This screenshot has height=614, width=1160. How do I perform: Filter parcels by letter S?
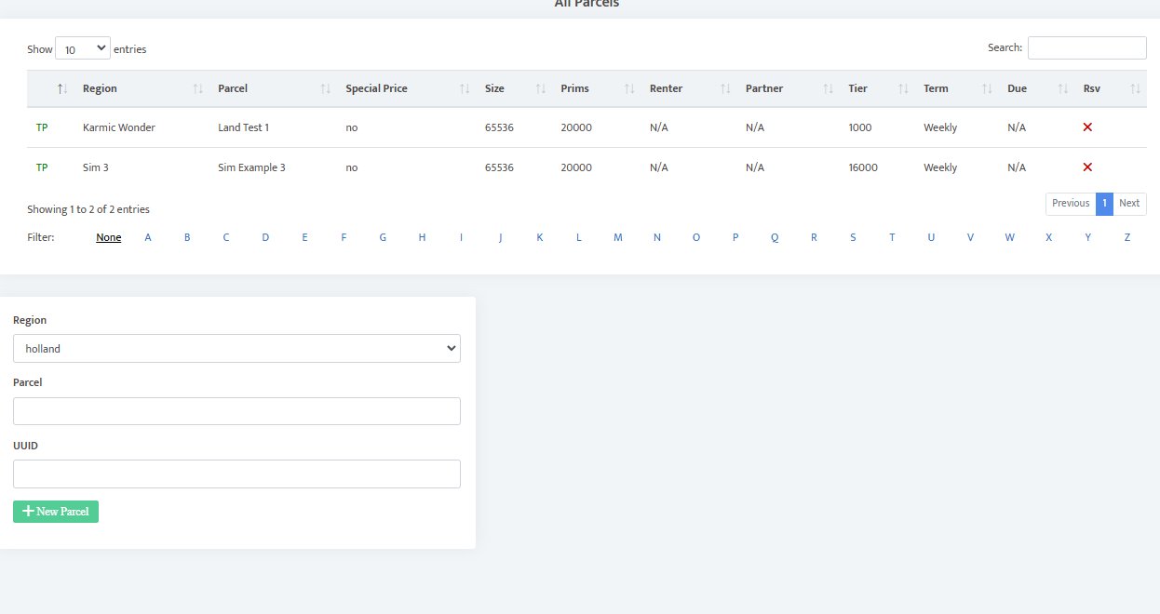853,237
